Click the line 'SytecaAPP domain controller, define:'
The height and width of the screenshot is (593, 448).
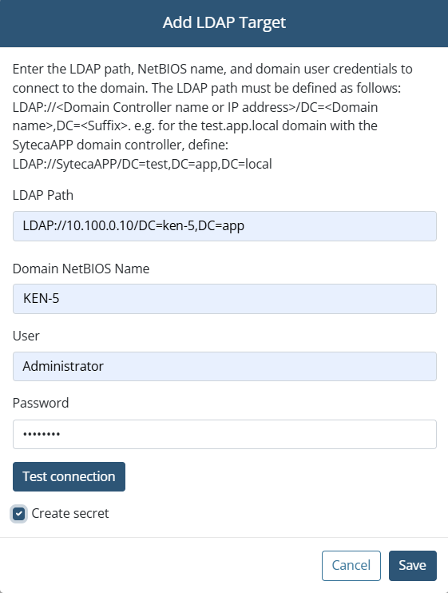pyautogui.click(x=121, y=145)
